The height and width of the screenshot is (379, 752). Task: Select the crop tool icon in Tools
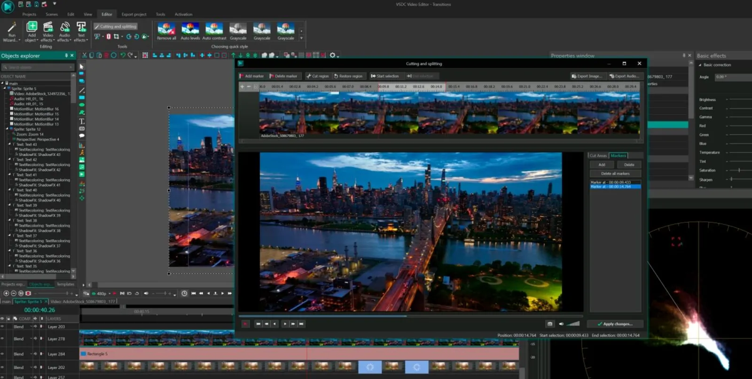(116, 37)
